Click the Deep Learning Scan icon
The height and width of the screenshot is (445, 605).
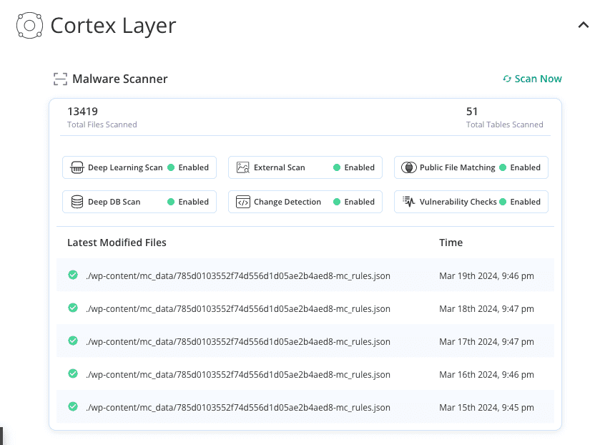pyautogui.click(x=77, y=167)
